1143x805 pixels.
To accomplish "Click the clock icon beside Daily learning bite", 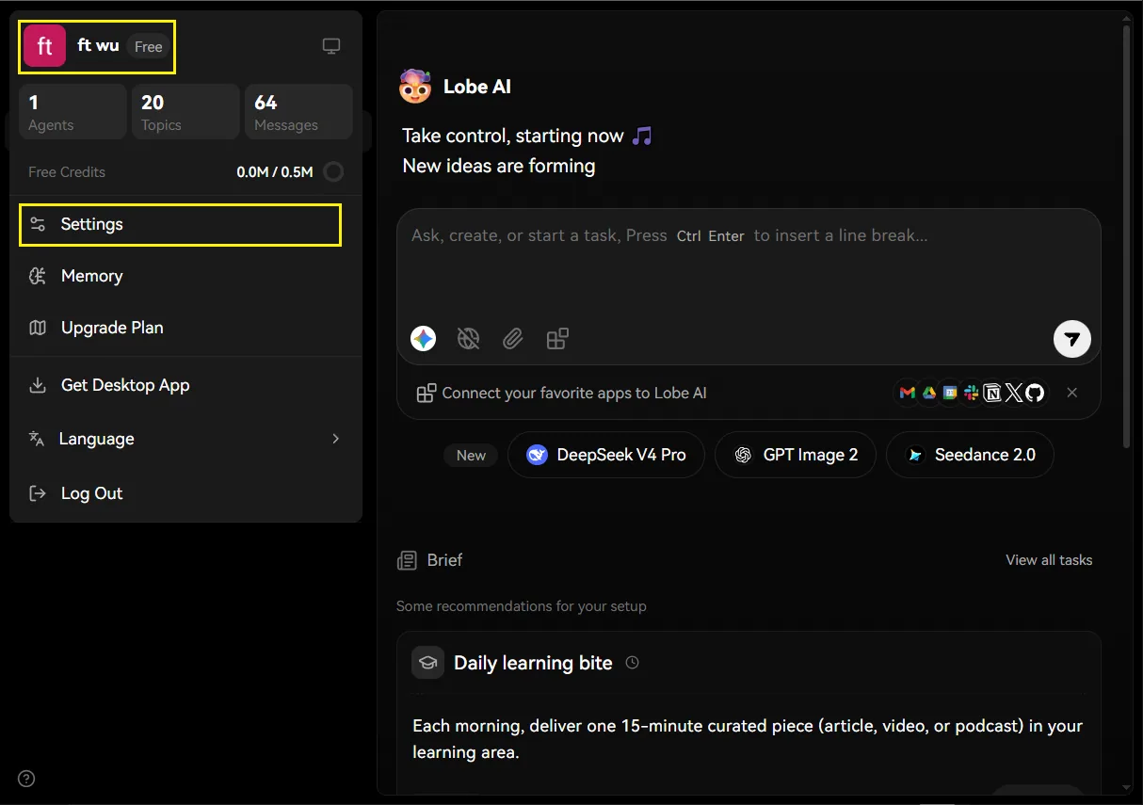I will pos(633,663).
